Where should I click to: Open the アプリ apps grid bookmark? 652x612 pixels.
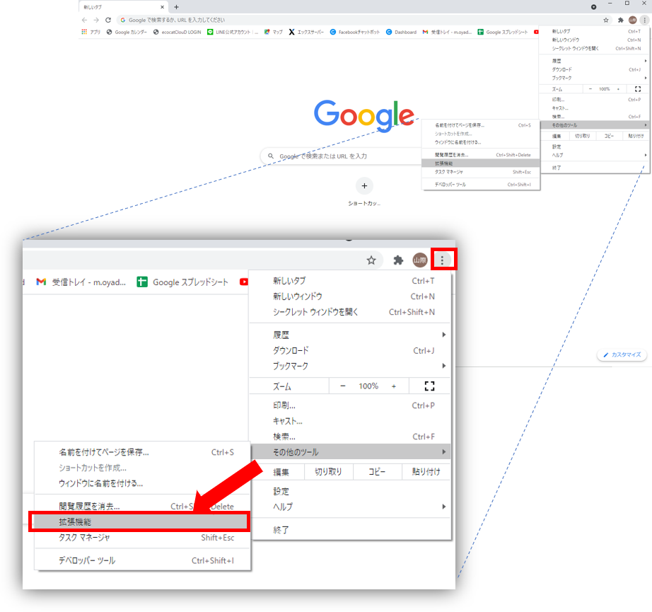tap(91, 32)
